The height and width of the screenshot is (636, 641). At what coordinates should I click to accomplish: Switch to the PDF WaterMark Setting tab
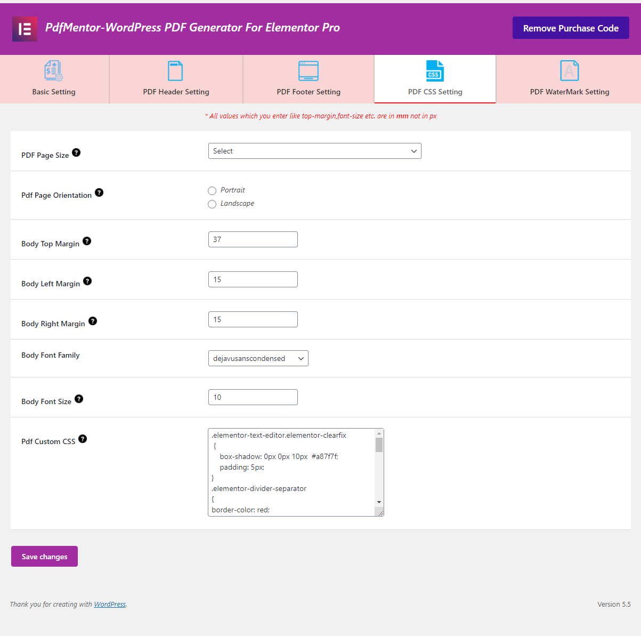point(569,79)
